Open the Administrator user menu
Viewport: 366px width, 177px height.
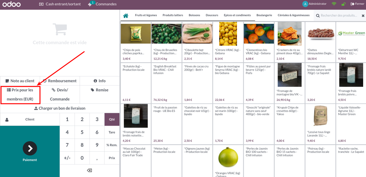pyautogui.click(x=314, y=4)
